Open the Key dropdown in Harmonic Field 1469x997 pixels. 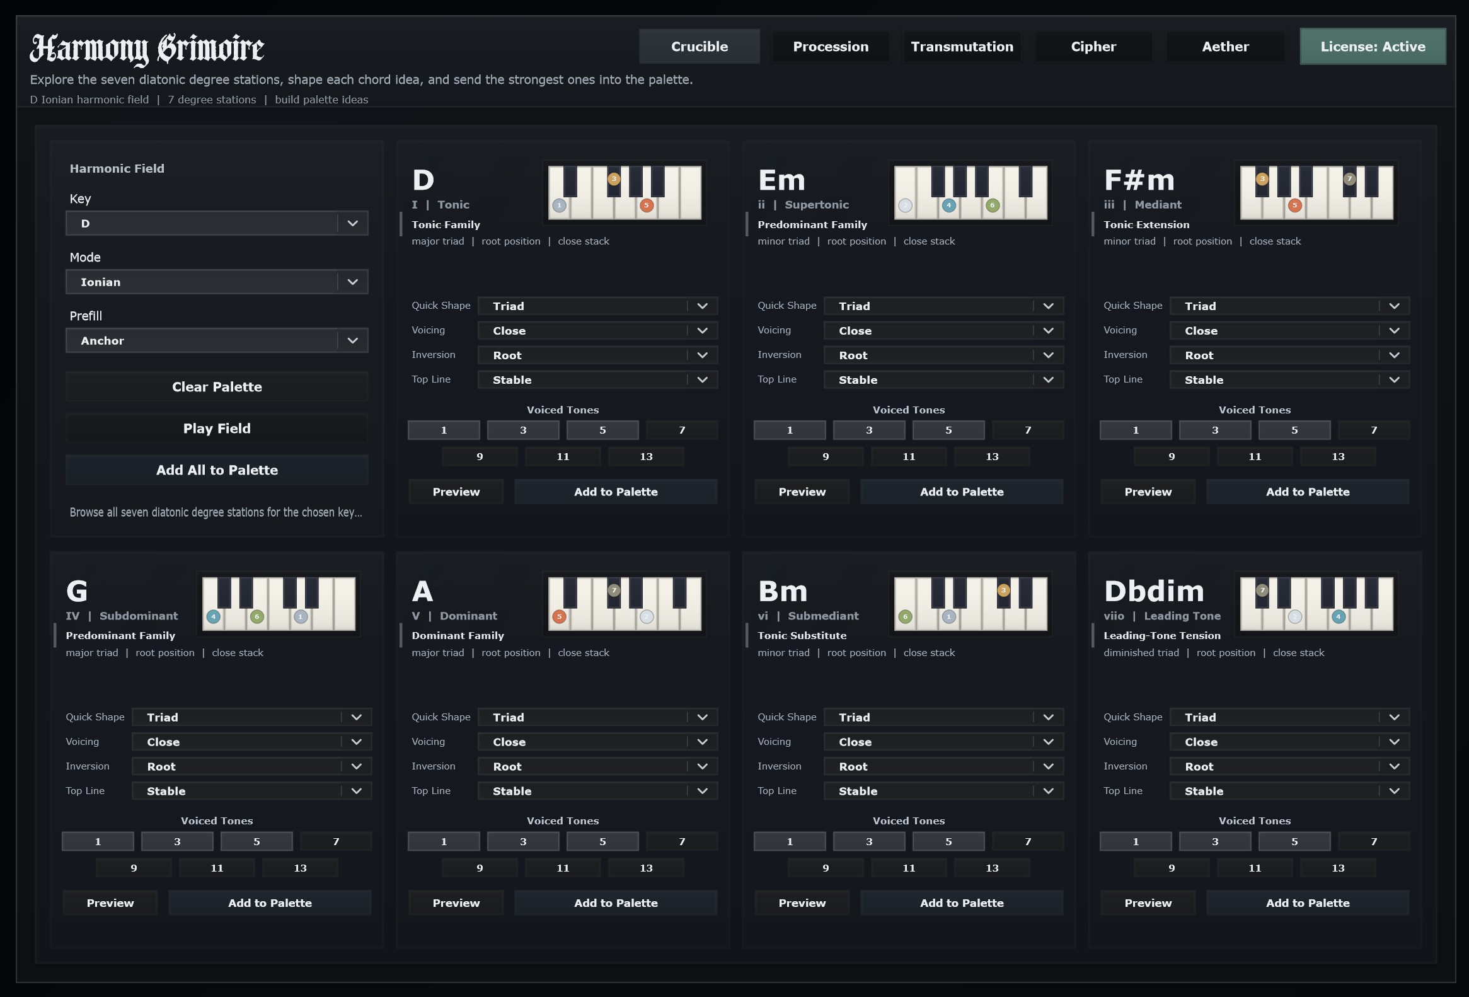(217, 223)
